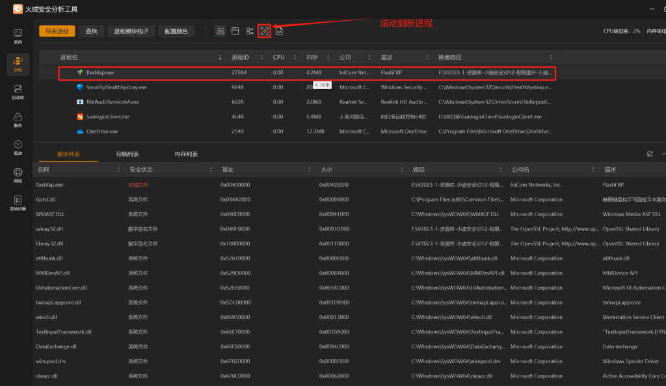Open the 系统 section in the sidebar
This screenshot has height=386, width=666.
18,36
